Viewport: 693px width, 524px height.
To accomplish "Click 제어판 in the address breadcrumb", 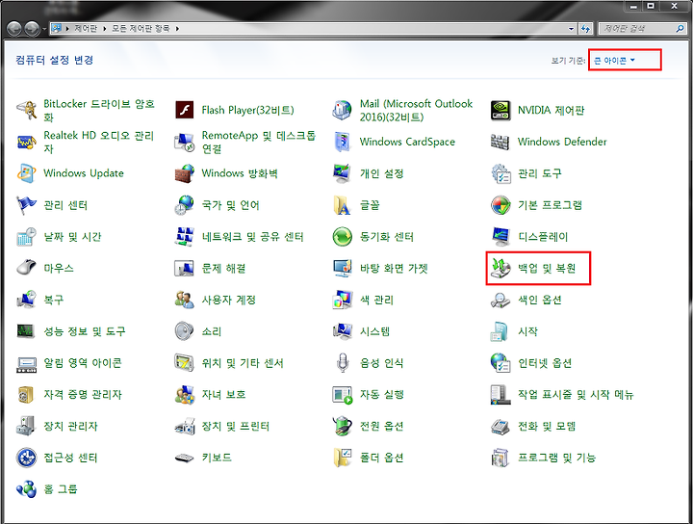I will 86,28.
